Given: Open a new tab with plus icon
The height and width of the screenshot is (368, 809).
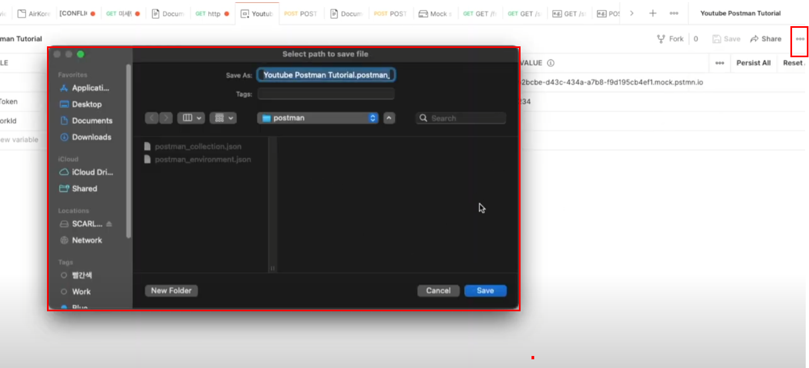Looking at the screenshot, I should click(653, 13).
